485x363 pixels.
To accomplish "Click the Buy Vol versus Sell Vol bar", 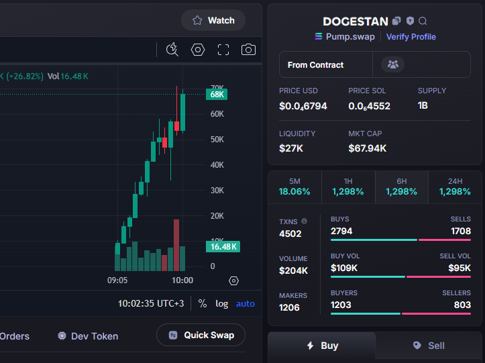I will [400, 276].
